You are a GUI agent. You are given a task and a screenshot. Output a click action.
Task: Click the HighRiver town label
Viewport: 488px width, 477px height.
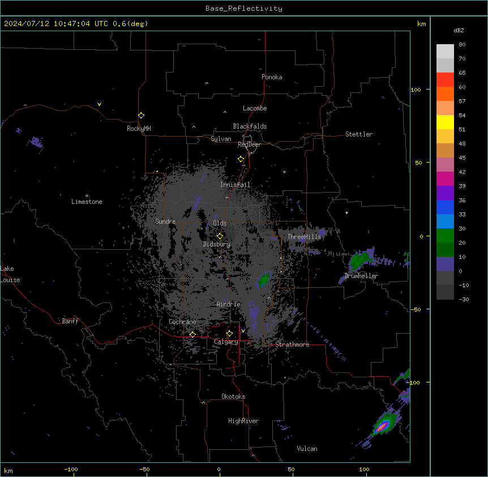[x=243, y=421]
